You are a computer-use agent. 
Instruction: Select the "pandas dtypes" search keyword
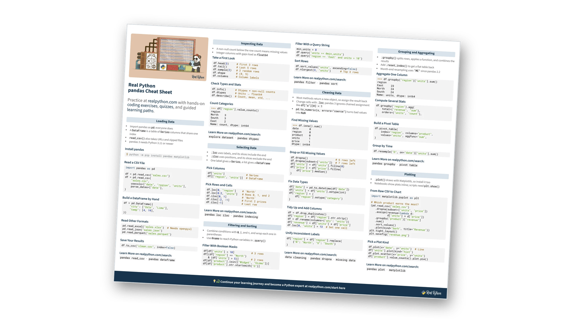(248, 139)
